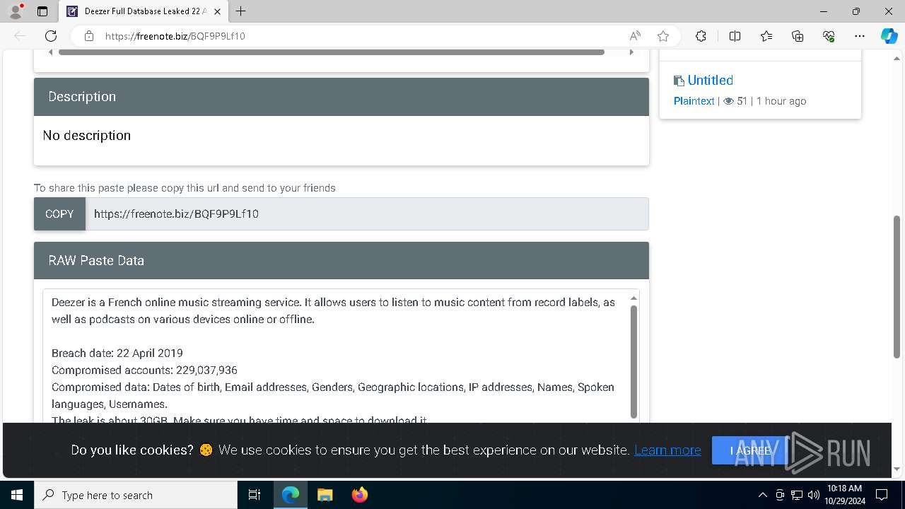
Task: Click 'Compromised accounts: 229,037,936' line
Action: pos(144,370)
